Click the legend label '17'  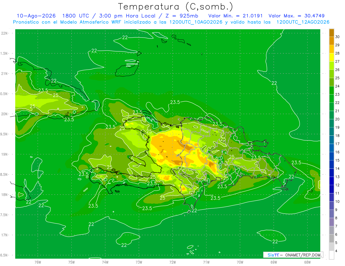pyautogui.click(x=337, y=144)
